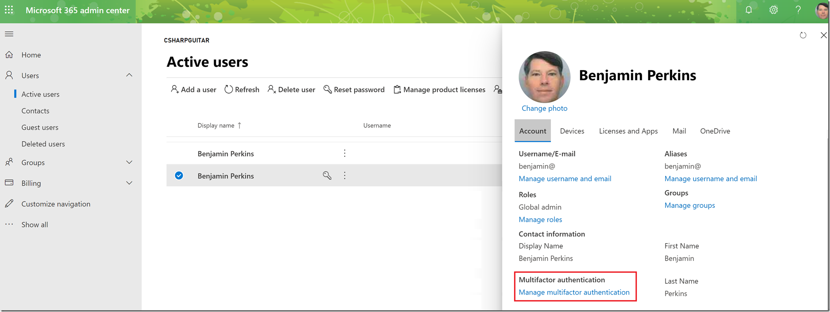Open the settings gear icon

click(x=773, y=10)
